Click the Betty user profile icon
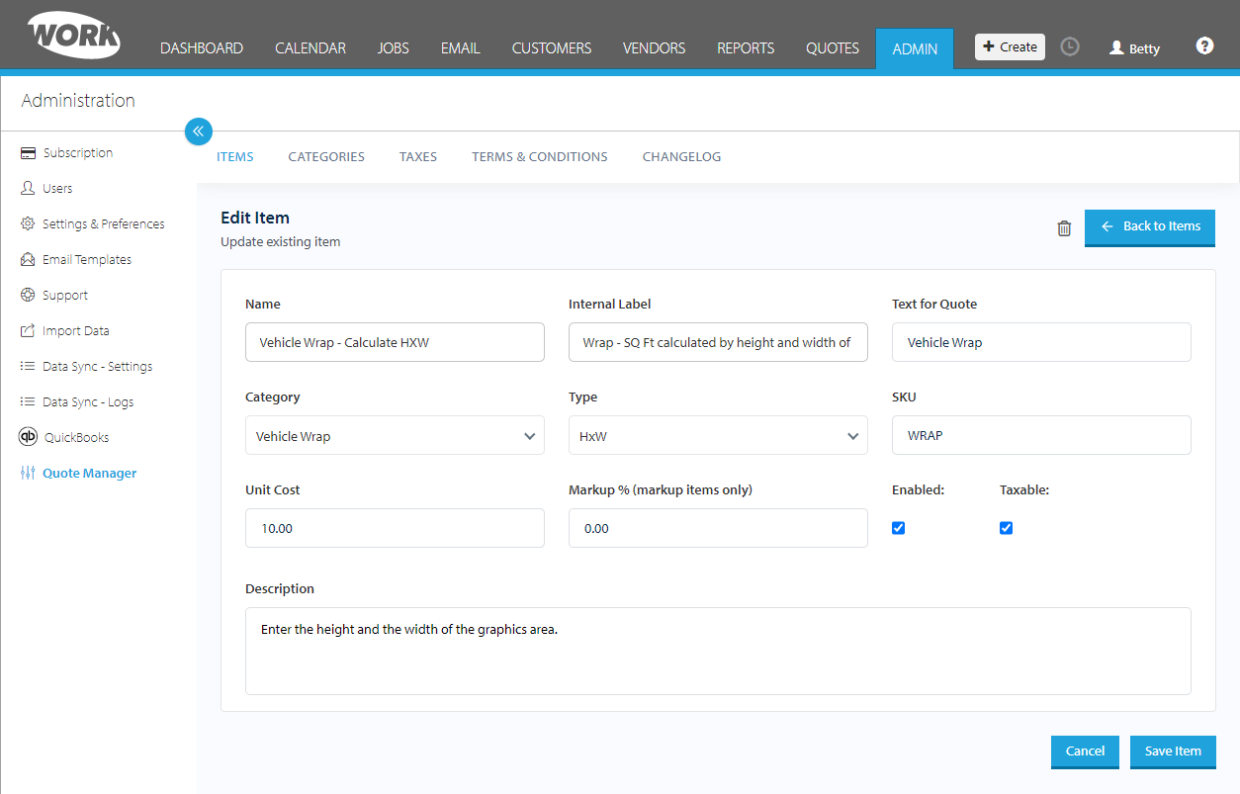The width and height of the screenshot is (1240, 794). coord(1116,47)
